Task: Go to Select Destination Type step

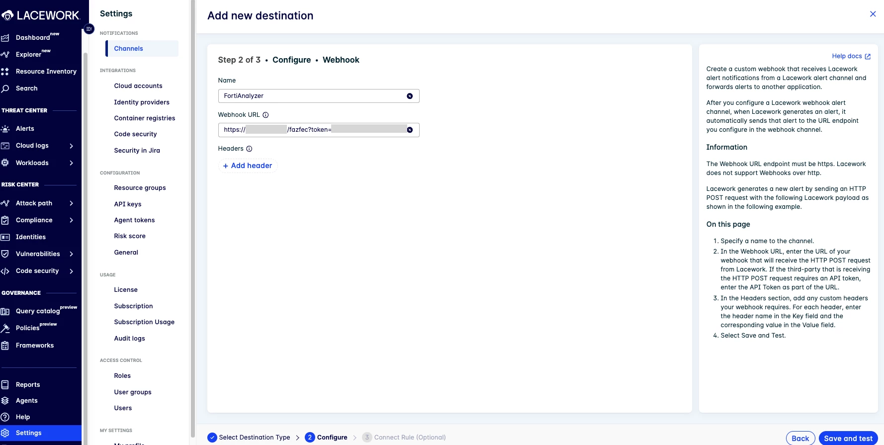Action: click(x=249, y=438)
